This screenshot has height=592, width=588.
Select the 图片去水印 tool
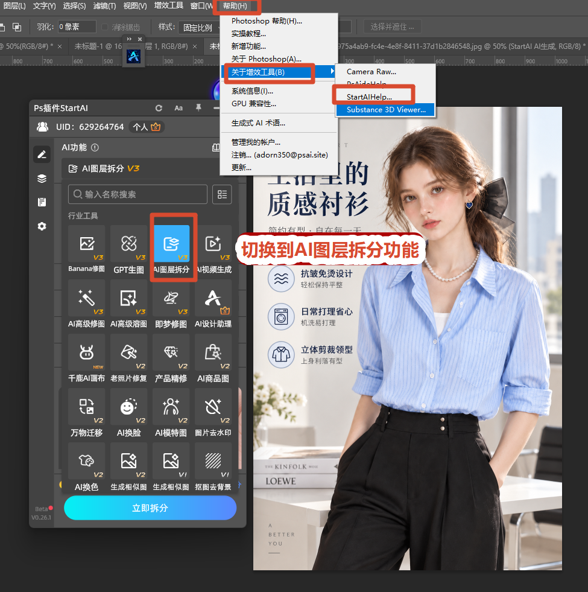point(213,407)
